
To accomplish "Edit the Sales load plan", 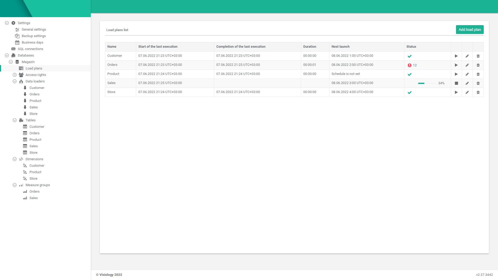I will click(x=467, y=83).
